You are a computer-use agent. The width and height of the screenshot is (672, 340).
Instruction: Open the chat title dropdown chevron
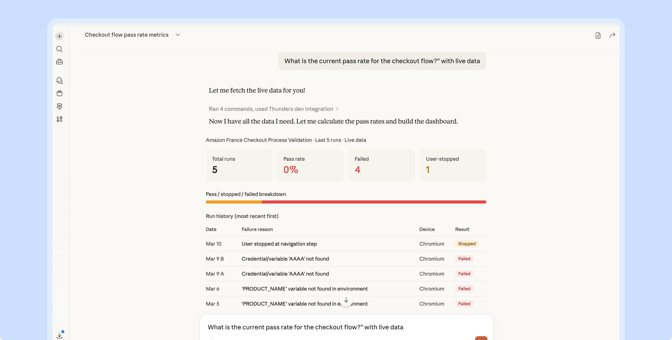[178, 35]
